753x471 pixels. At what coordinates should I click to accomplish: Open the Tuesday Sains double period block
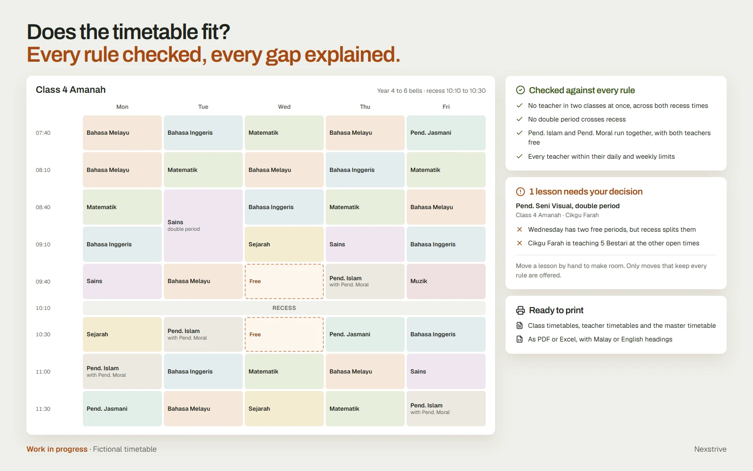203,226
